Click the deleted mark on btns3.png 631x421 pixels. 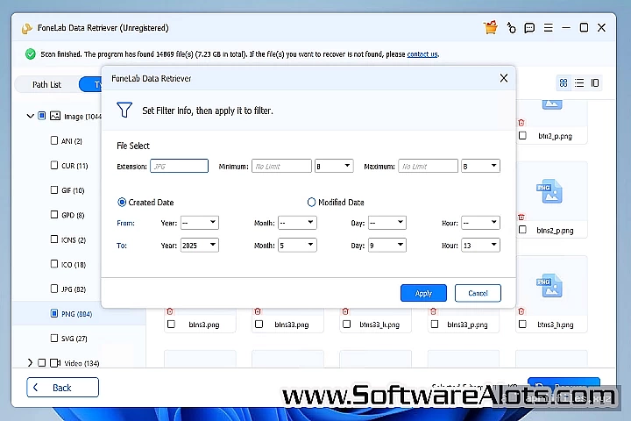click(x=170, y=311)
